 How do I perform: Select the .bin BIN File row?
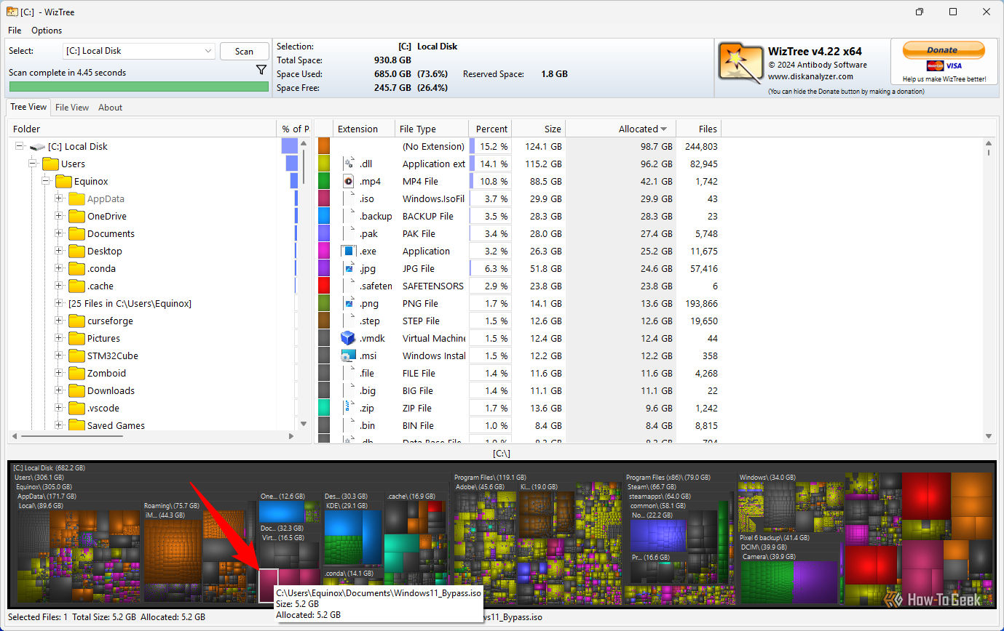[518, 426]
